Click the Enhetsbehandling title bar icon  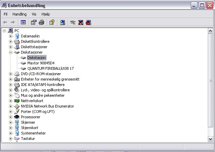pyautogui.click(x=4, y=5)
